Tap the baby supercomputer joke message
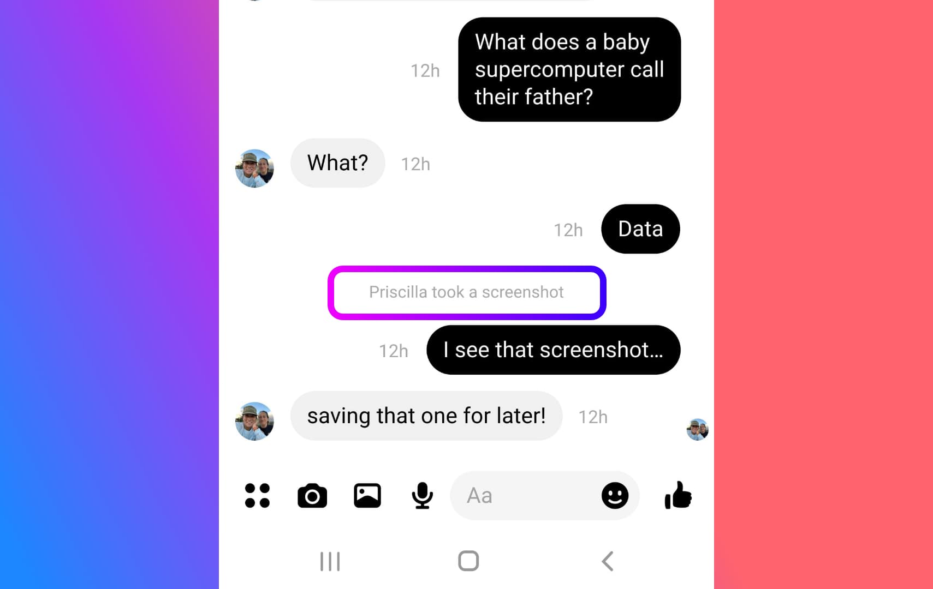 (569, 70)
